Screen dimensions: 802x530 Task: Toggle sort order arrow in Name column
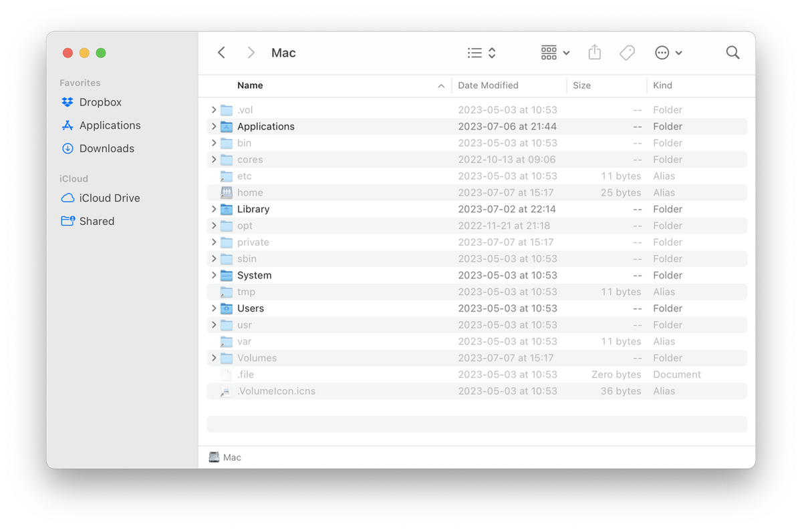click(441, 86)
